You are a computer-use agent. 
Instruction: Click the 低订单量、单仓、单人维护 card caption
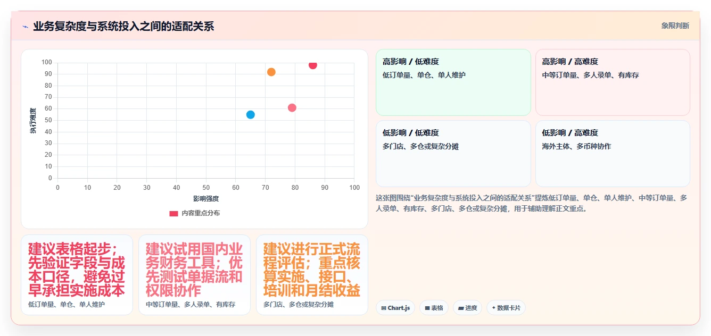[67, 305]
